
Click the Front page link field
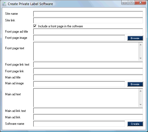[x=88, y=71]
